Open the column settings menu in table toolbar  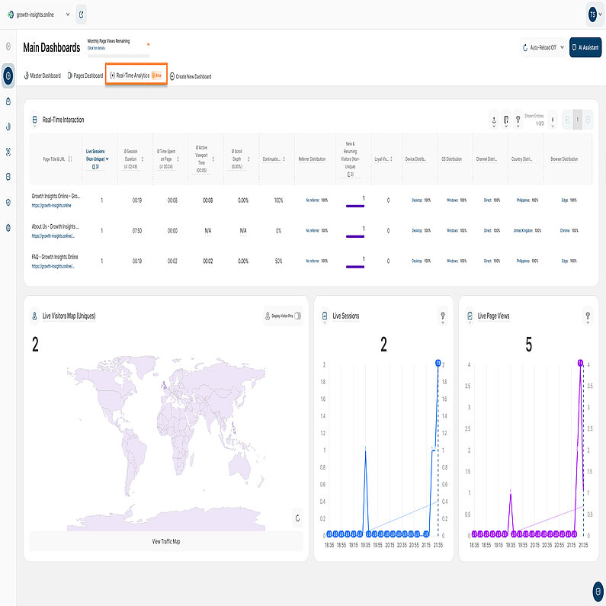(x=506, y=120)
